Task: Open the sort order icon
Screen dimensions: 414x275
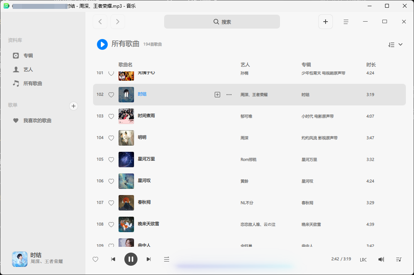Action: point(391,45)
